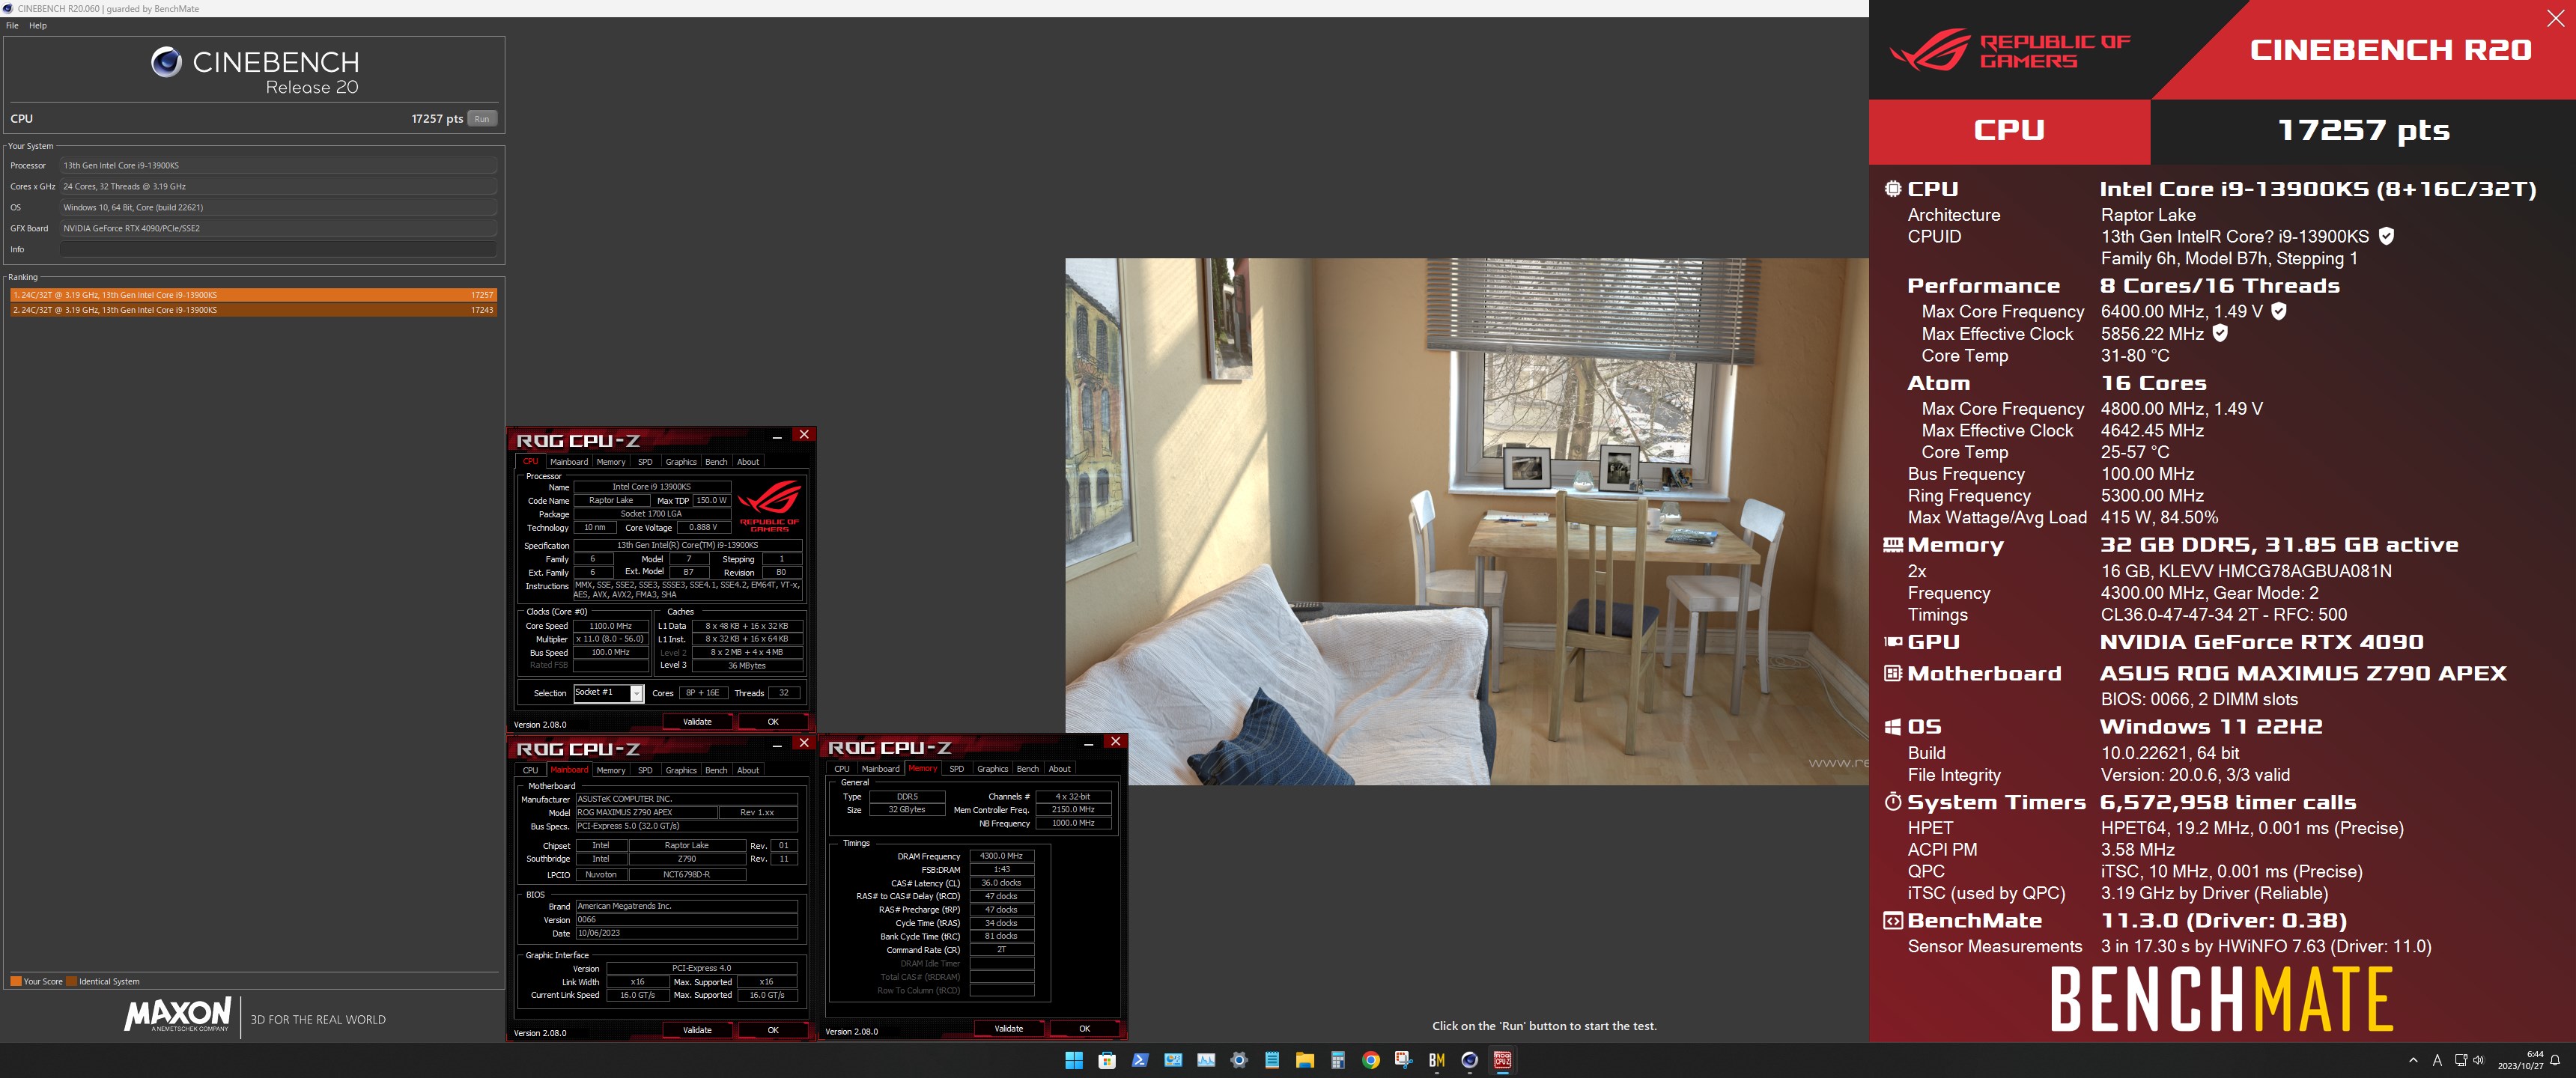Image resolution: width=2576 pixels, height=1078 pixels.
Task: Close the Mainboard CPU-Z window
Action: tap(804, 743)
